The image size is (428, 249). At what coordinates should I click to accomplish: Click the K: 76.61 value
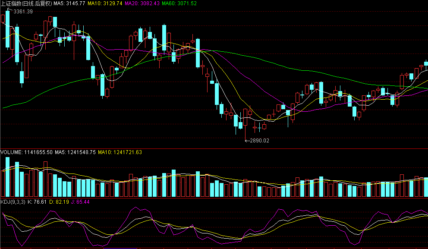click(x=37, y=202)
